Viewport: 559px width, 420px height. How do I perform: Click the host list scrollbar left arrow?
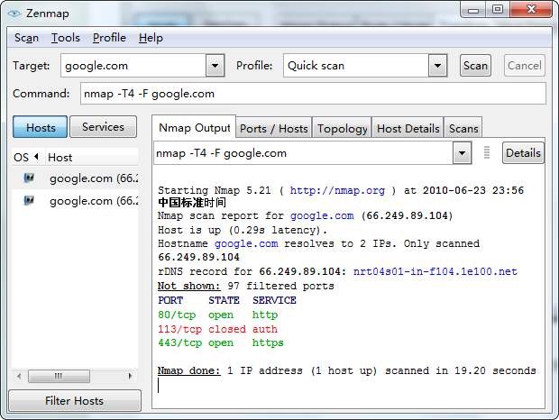(19, 376)
